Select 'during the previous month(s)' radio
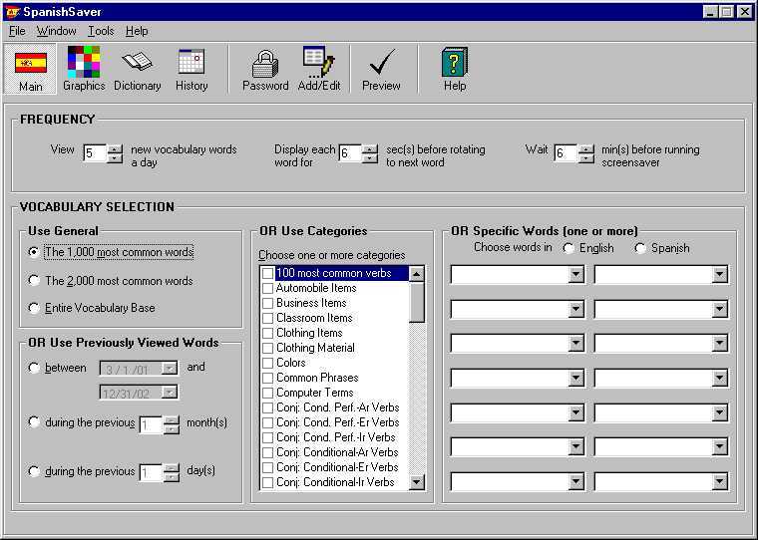Image resolution: width=758 pixels, height=540 pixels. [33, 422]
